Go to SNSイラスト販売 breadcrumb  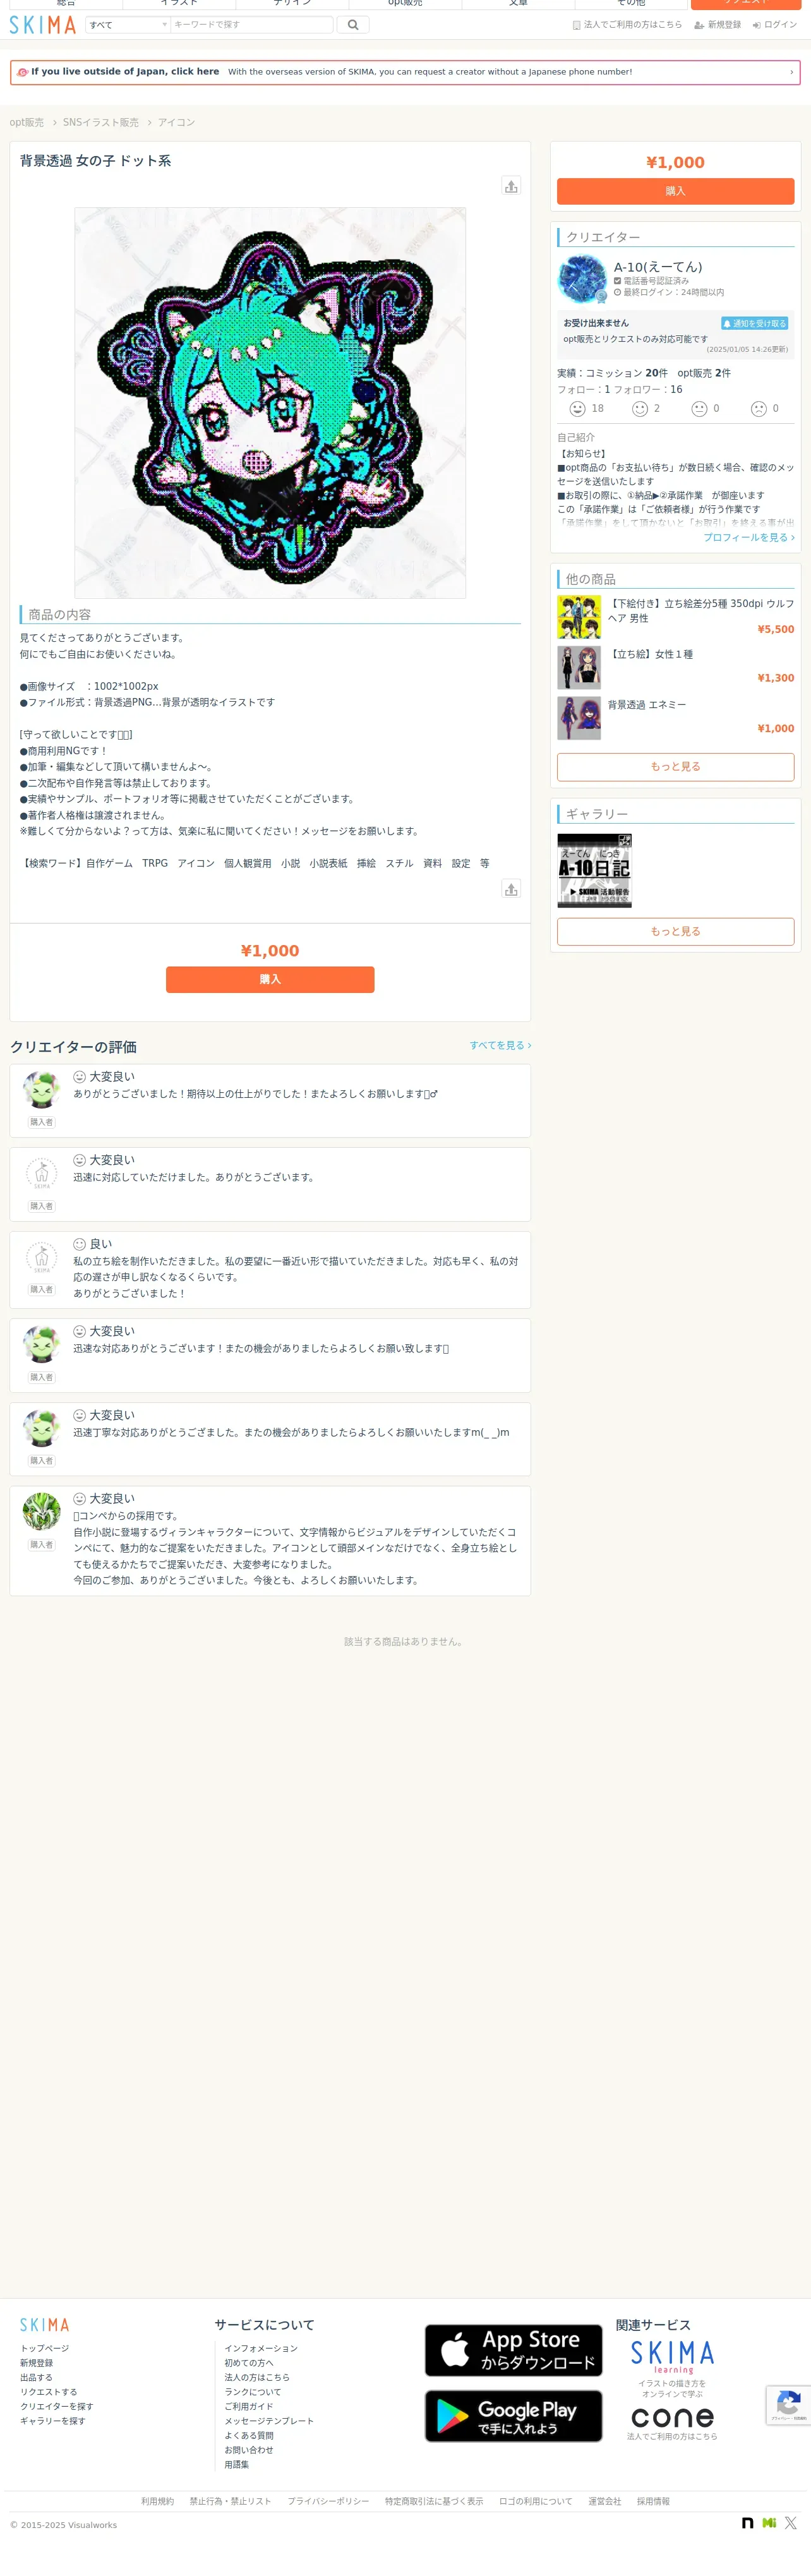pyautogui.click(x=101, y=123)
